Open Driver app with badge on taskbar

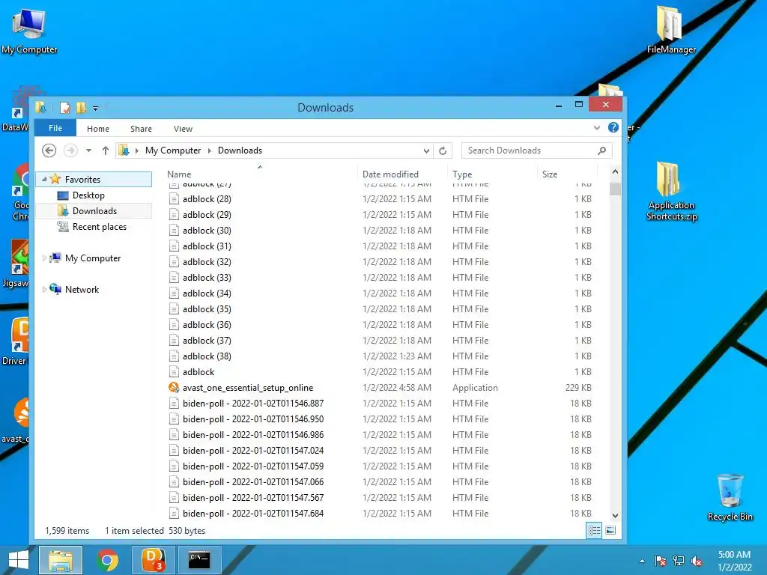tap(153, 560)
